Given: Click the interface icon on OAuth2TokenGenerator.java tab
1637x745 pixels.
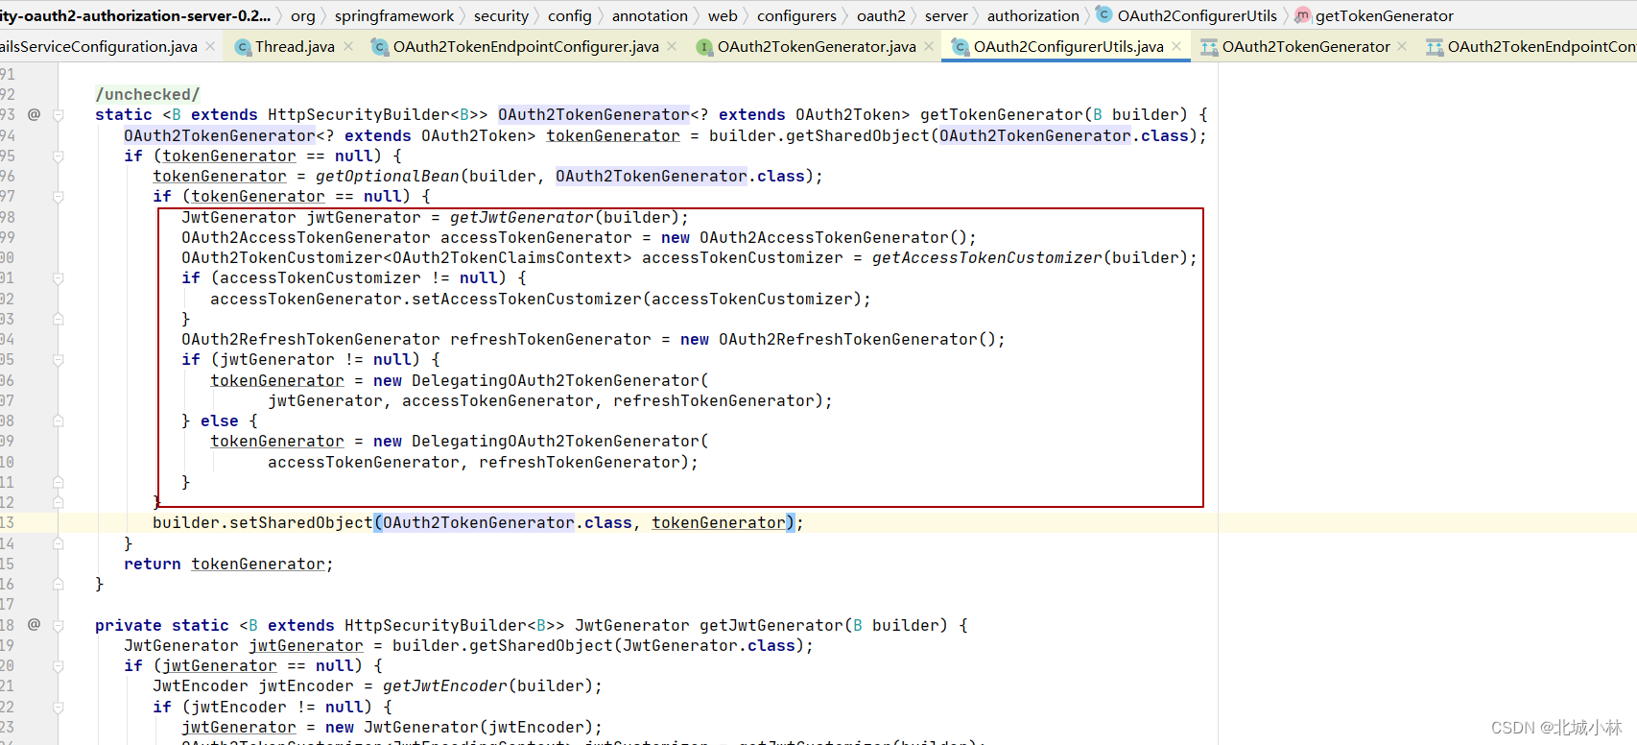Looking at the screenshot, I should pos(704,47).
